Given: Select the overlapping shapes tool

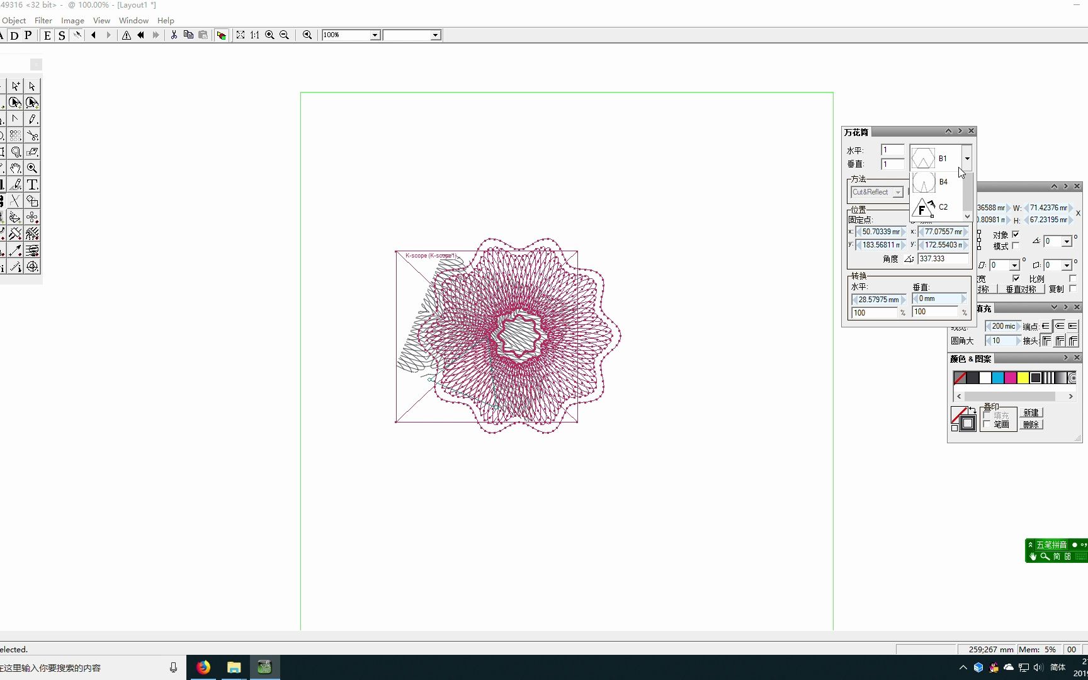Looking at the screenshot, I should [32, 201].
